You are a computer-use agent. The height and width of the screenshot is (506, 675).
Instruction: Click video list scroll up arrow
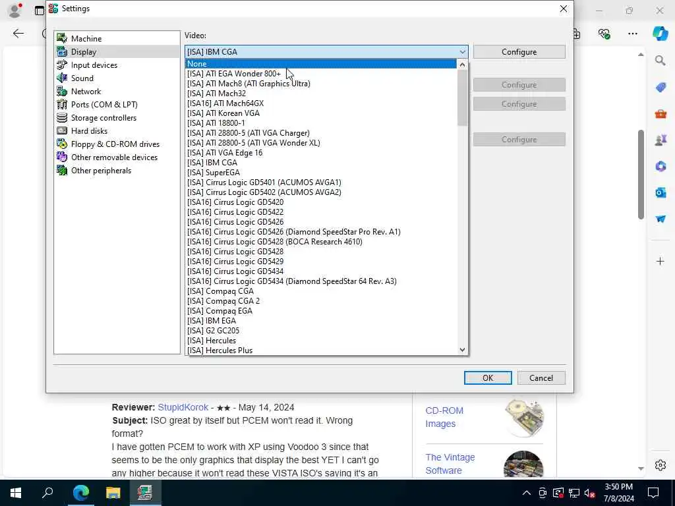tap(462, 65)
